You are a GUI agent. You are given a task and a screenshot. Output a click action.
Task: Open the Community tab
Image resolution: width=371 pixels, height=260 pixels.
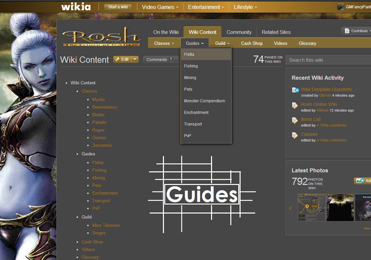click(239, 32)
